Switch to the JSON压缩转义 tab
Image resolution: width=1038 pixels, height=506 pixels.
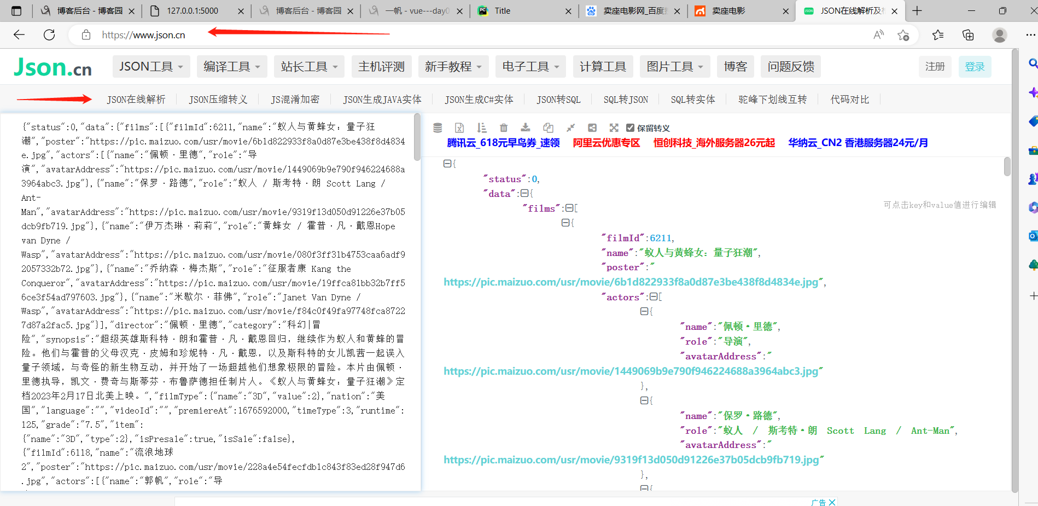pos(218,100)
